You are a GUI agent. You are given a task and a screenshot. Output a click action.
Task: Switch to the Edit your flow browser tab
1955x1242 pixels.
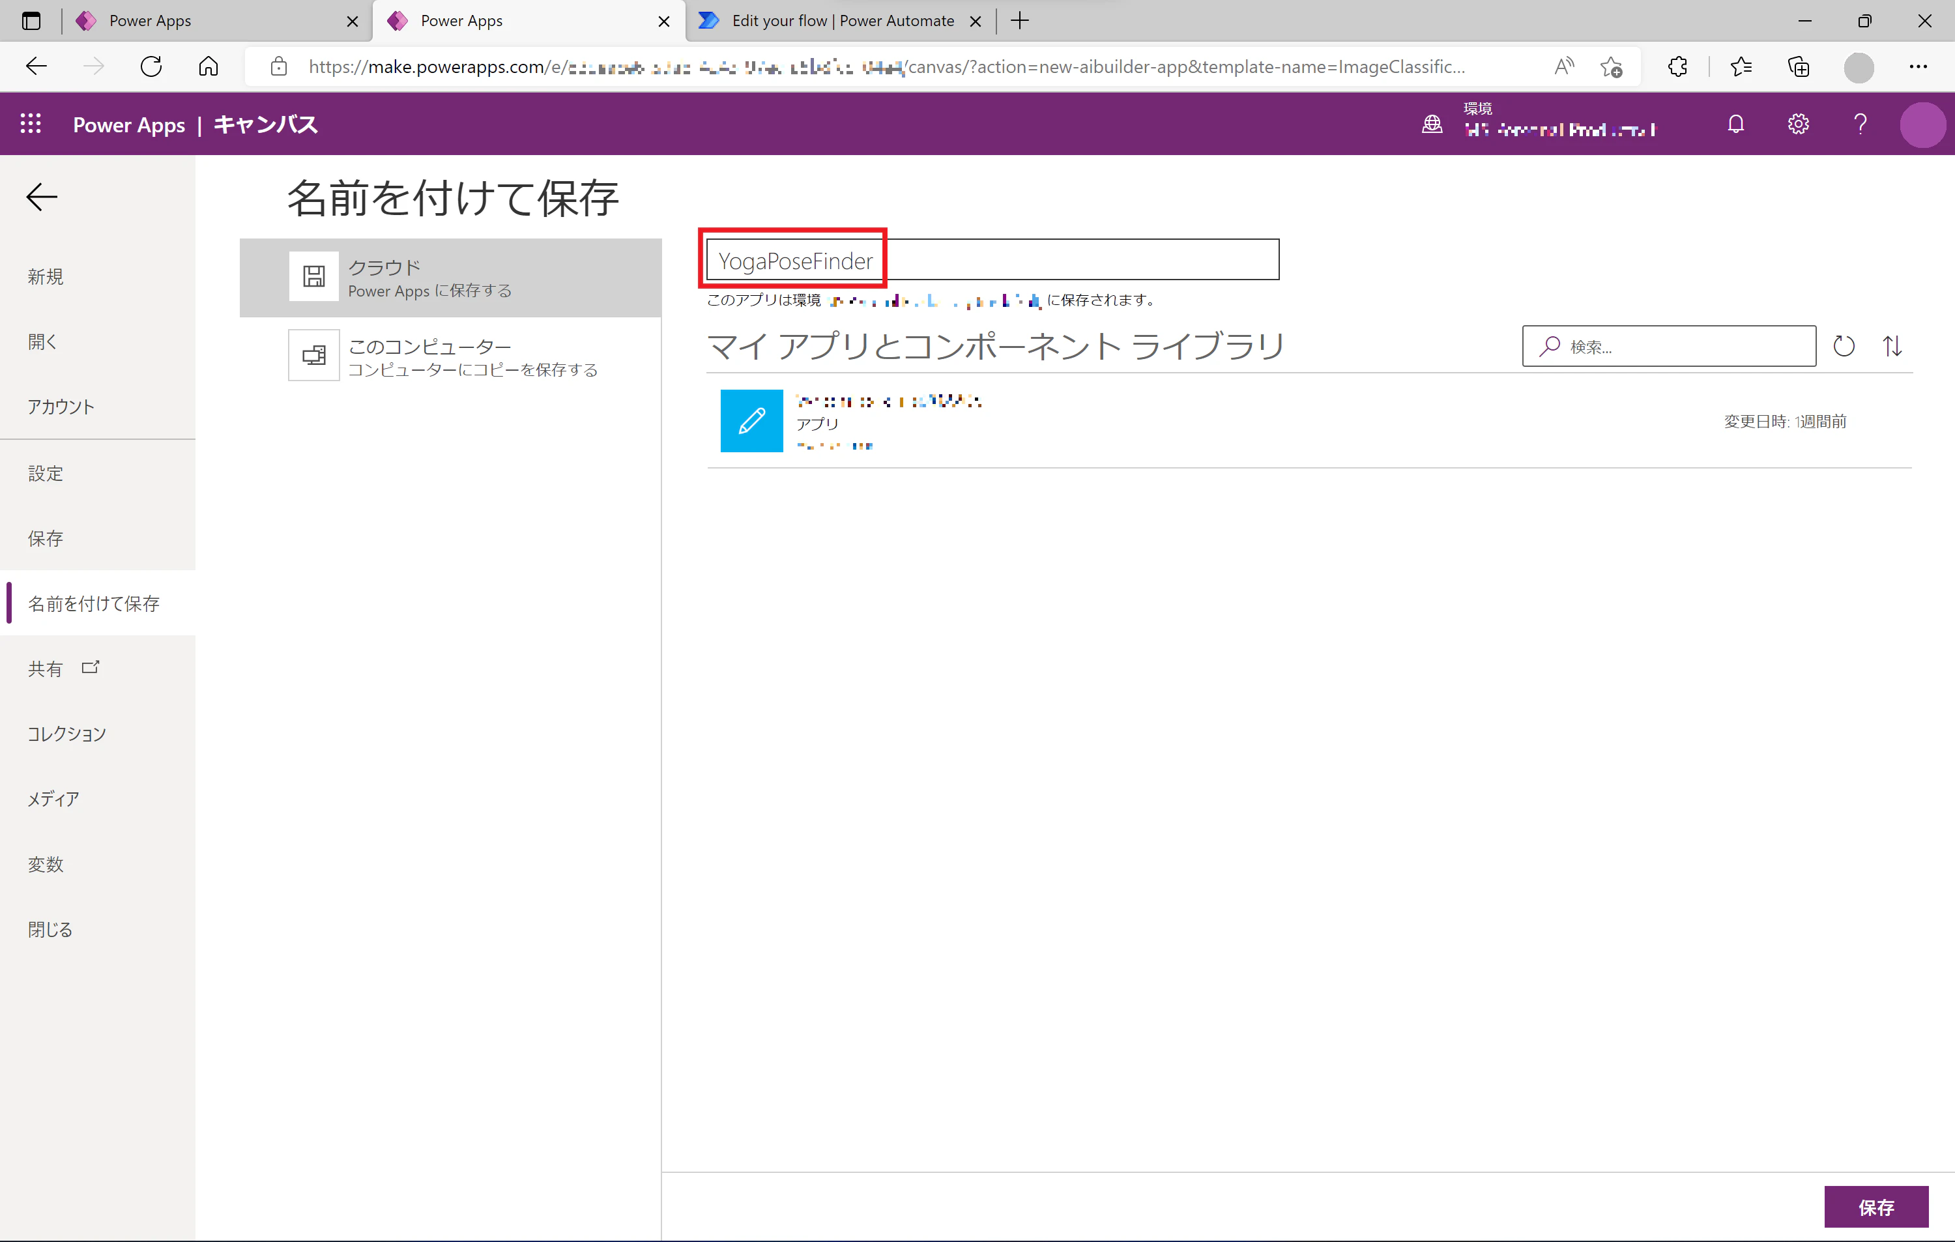[842, 21]
